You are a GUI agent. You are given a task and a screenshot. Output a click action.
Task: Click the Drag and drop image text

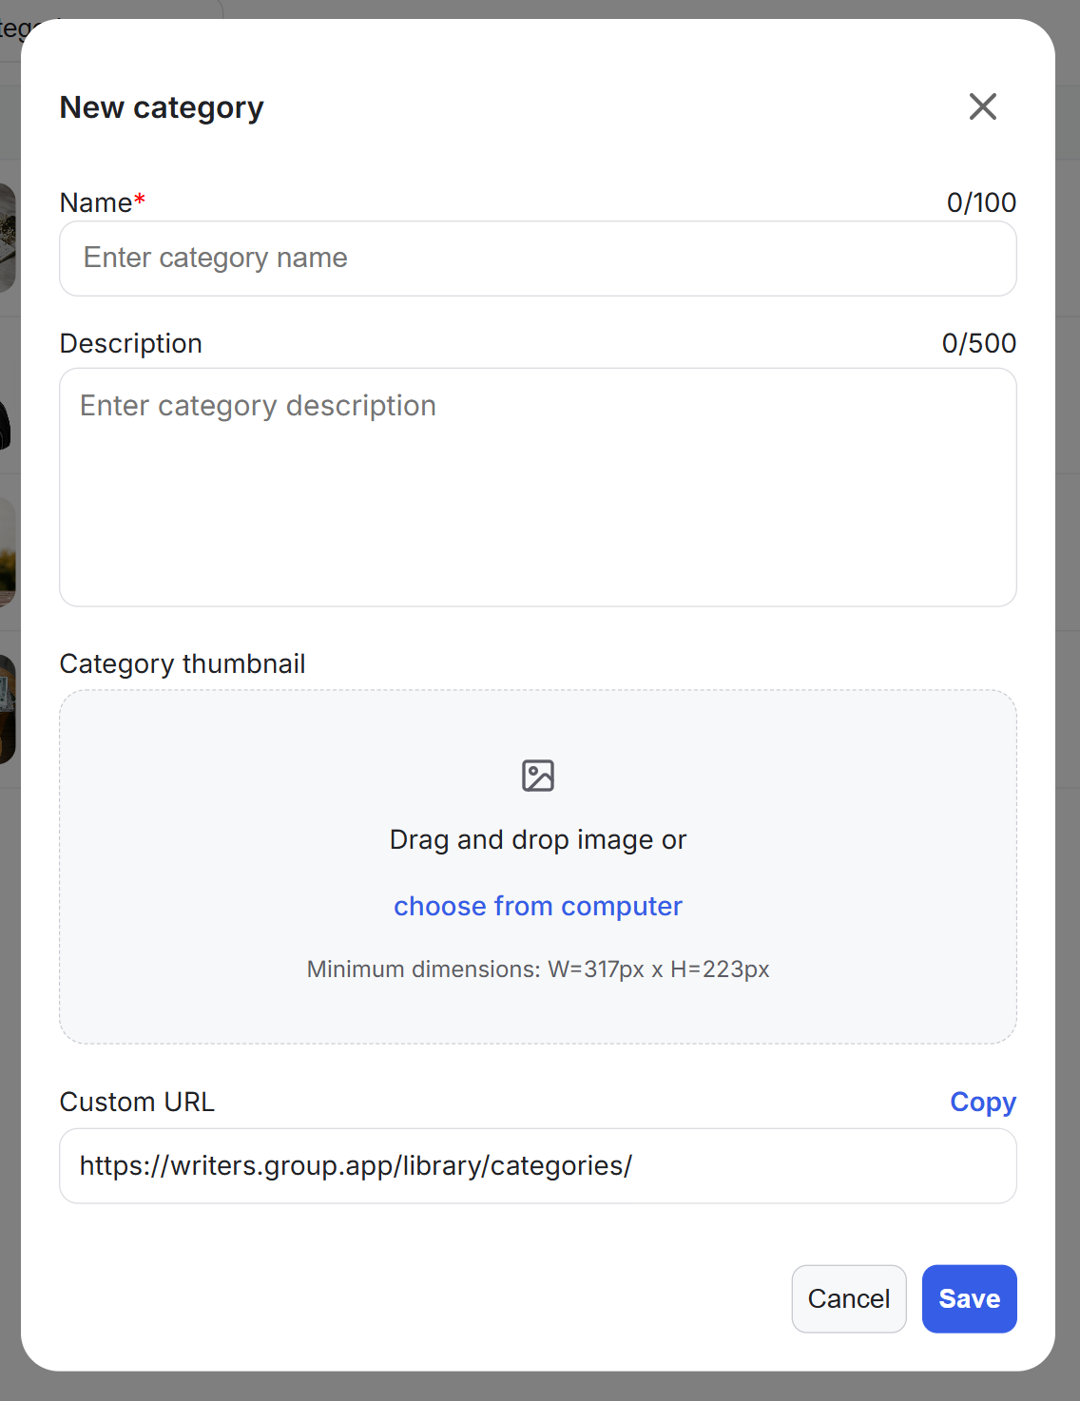[538, 840]
